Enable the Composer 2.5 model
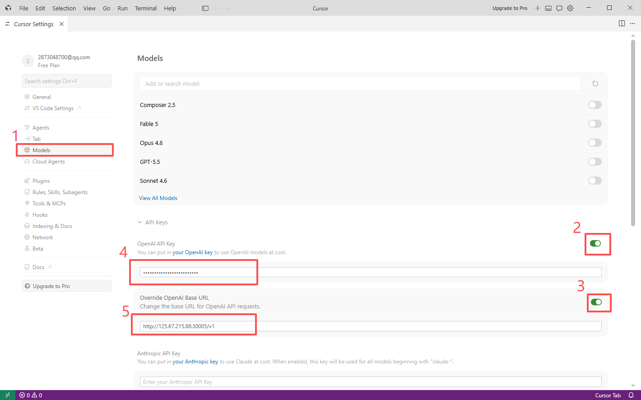The image size is (641, 400). click(x=595, y=105)
